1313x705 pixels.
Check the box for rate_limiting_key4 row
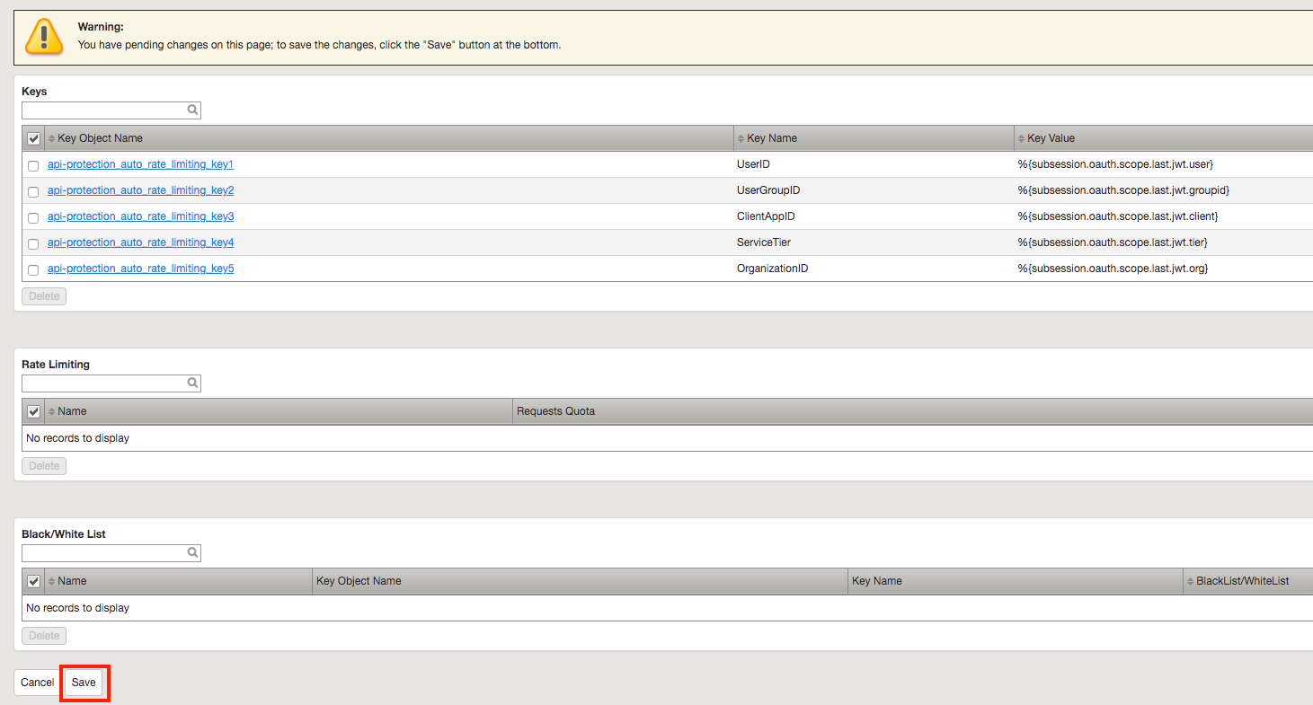(x=33, y=243)
